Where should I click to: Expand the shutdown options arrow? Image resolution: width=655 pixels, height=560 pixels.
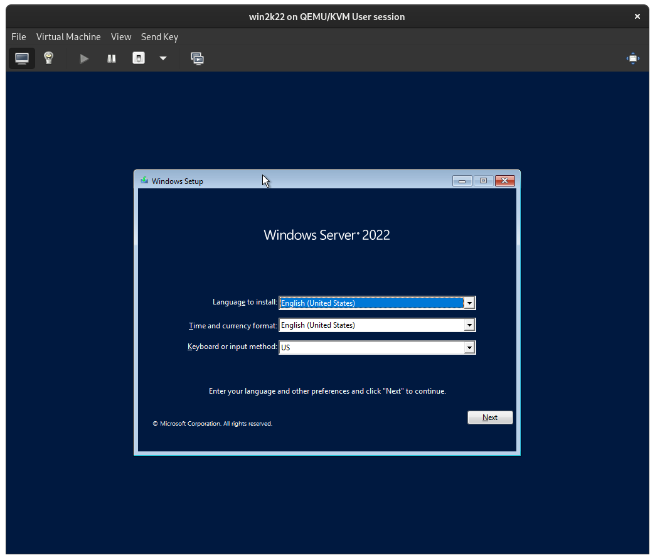(162, 58)
